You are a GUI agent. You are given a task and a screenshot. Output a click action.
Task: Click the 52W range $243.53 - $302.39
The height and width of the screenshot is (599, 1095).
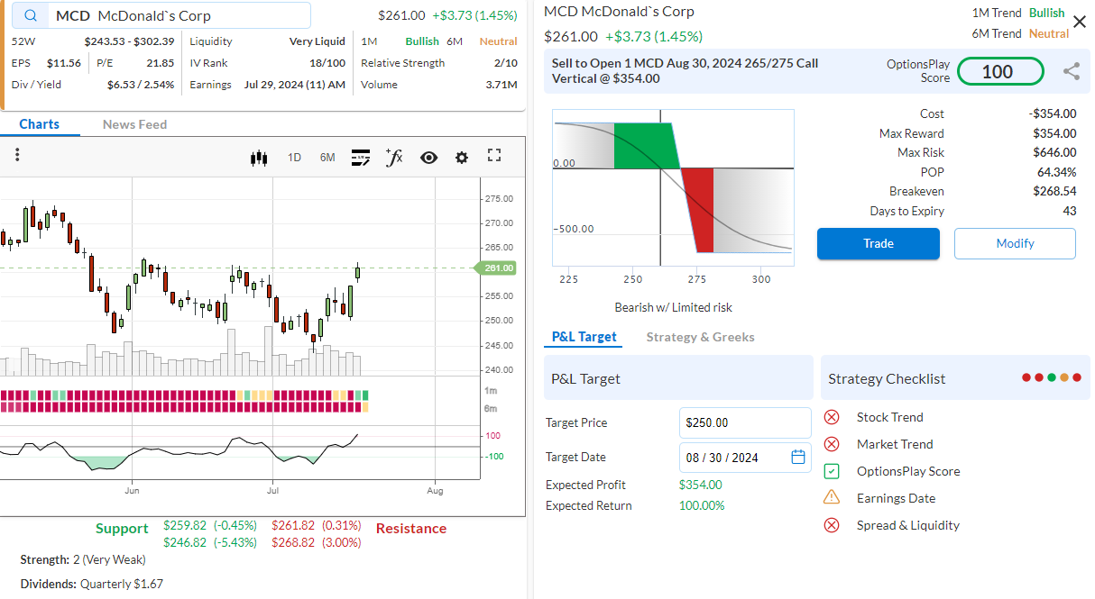[129, 41]
